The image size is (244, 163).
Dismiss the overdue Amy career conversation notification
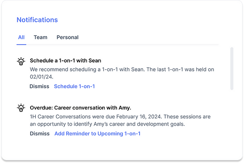tap(40, 133)
